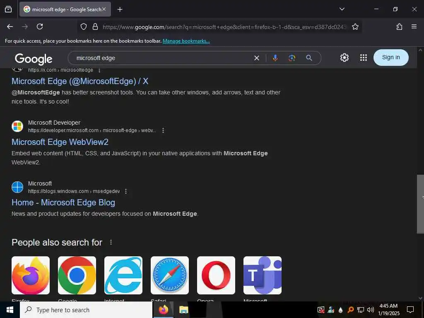
Task: Select the Google Chrome logo thumbnail
Action: click(x=77, y=275)
